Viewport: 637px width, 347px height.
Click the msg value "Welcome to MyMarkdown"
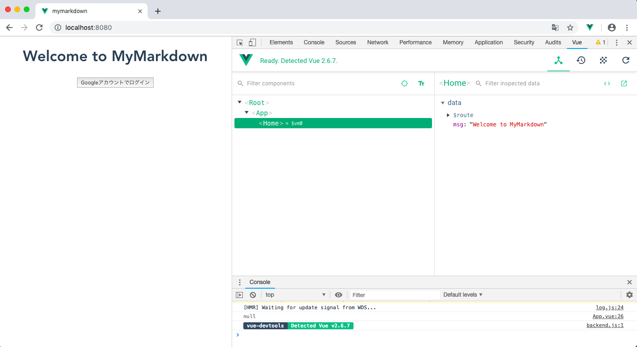(x=508, y=125)
